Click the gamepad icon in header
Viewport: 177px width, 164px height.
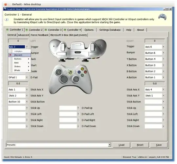[x=162, y=17]
